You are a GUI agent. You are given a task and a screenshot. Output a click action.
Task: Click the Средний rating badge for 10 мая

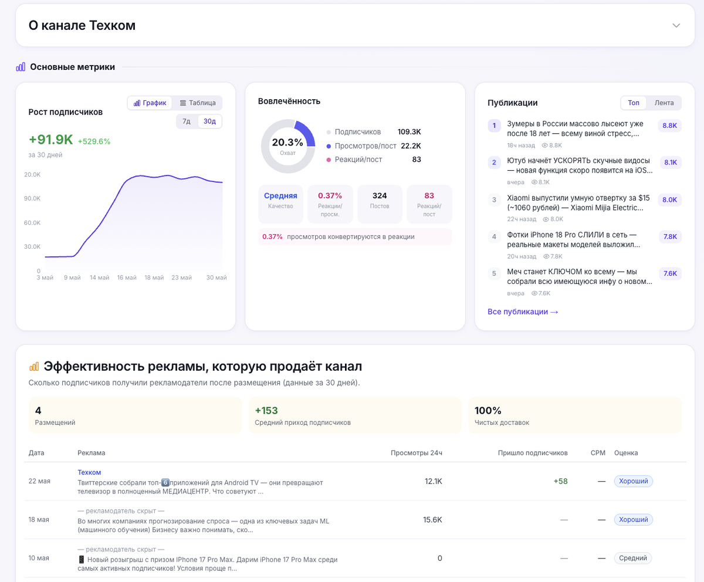(633, 558)
